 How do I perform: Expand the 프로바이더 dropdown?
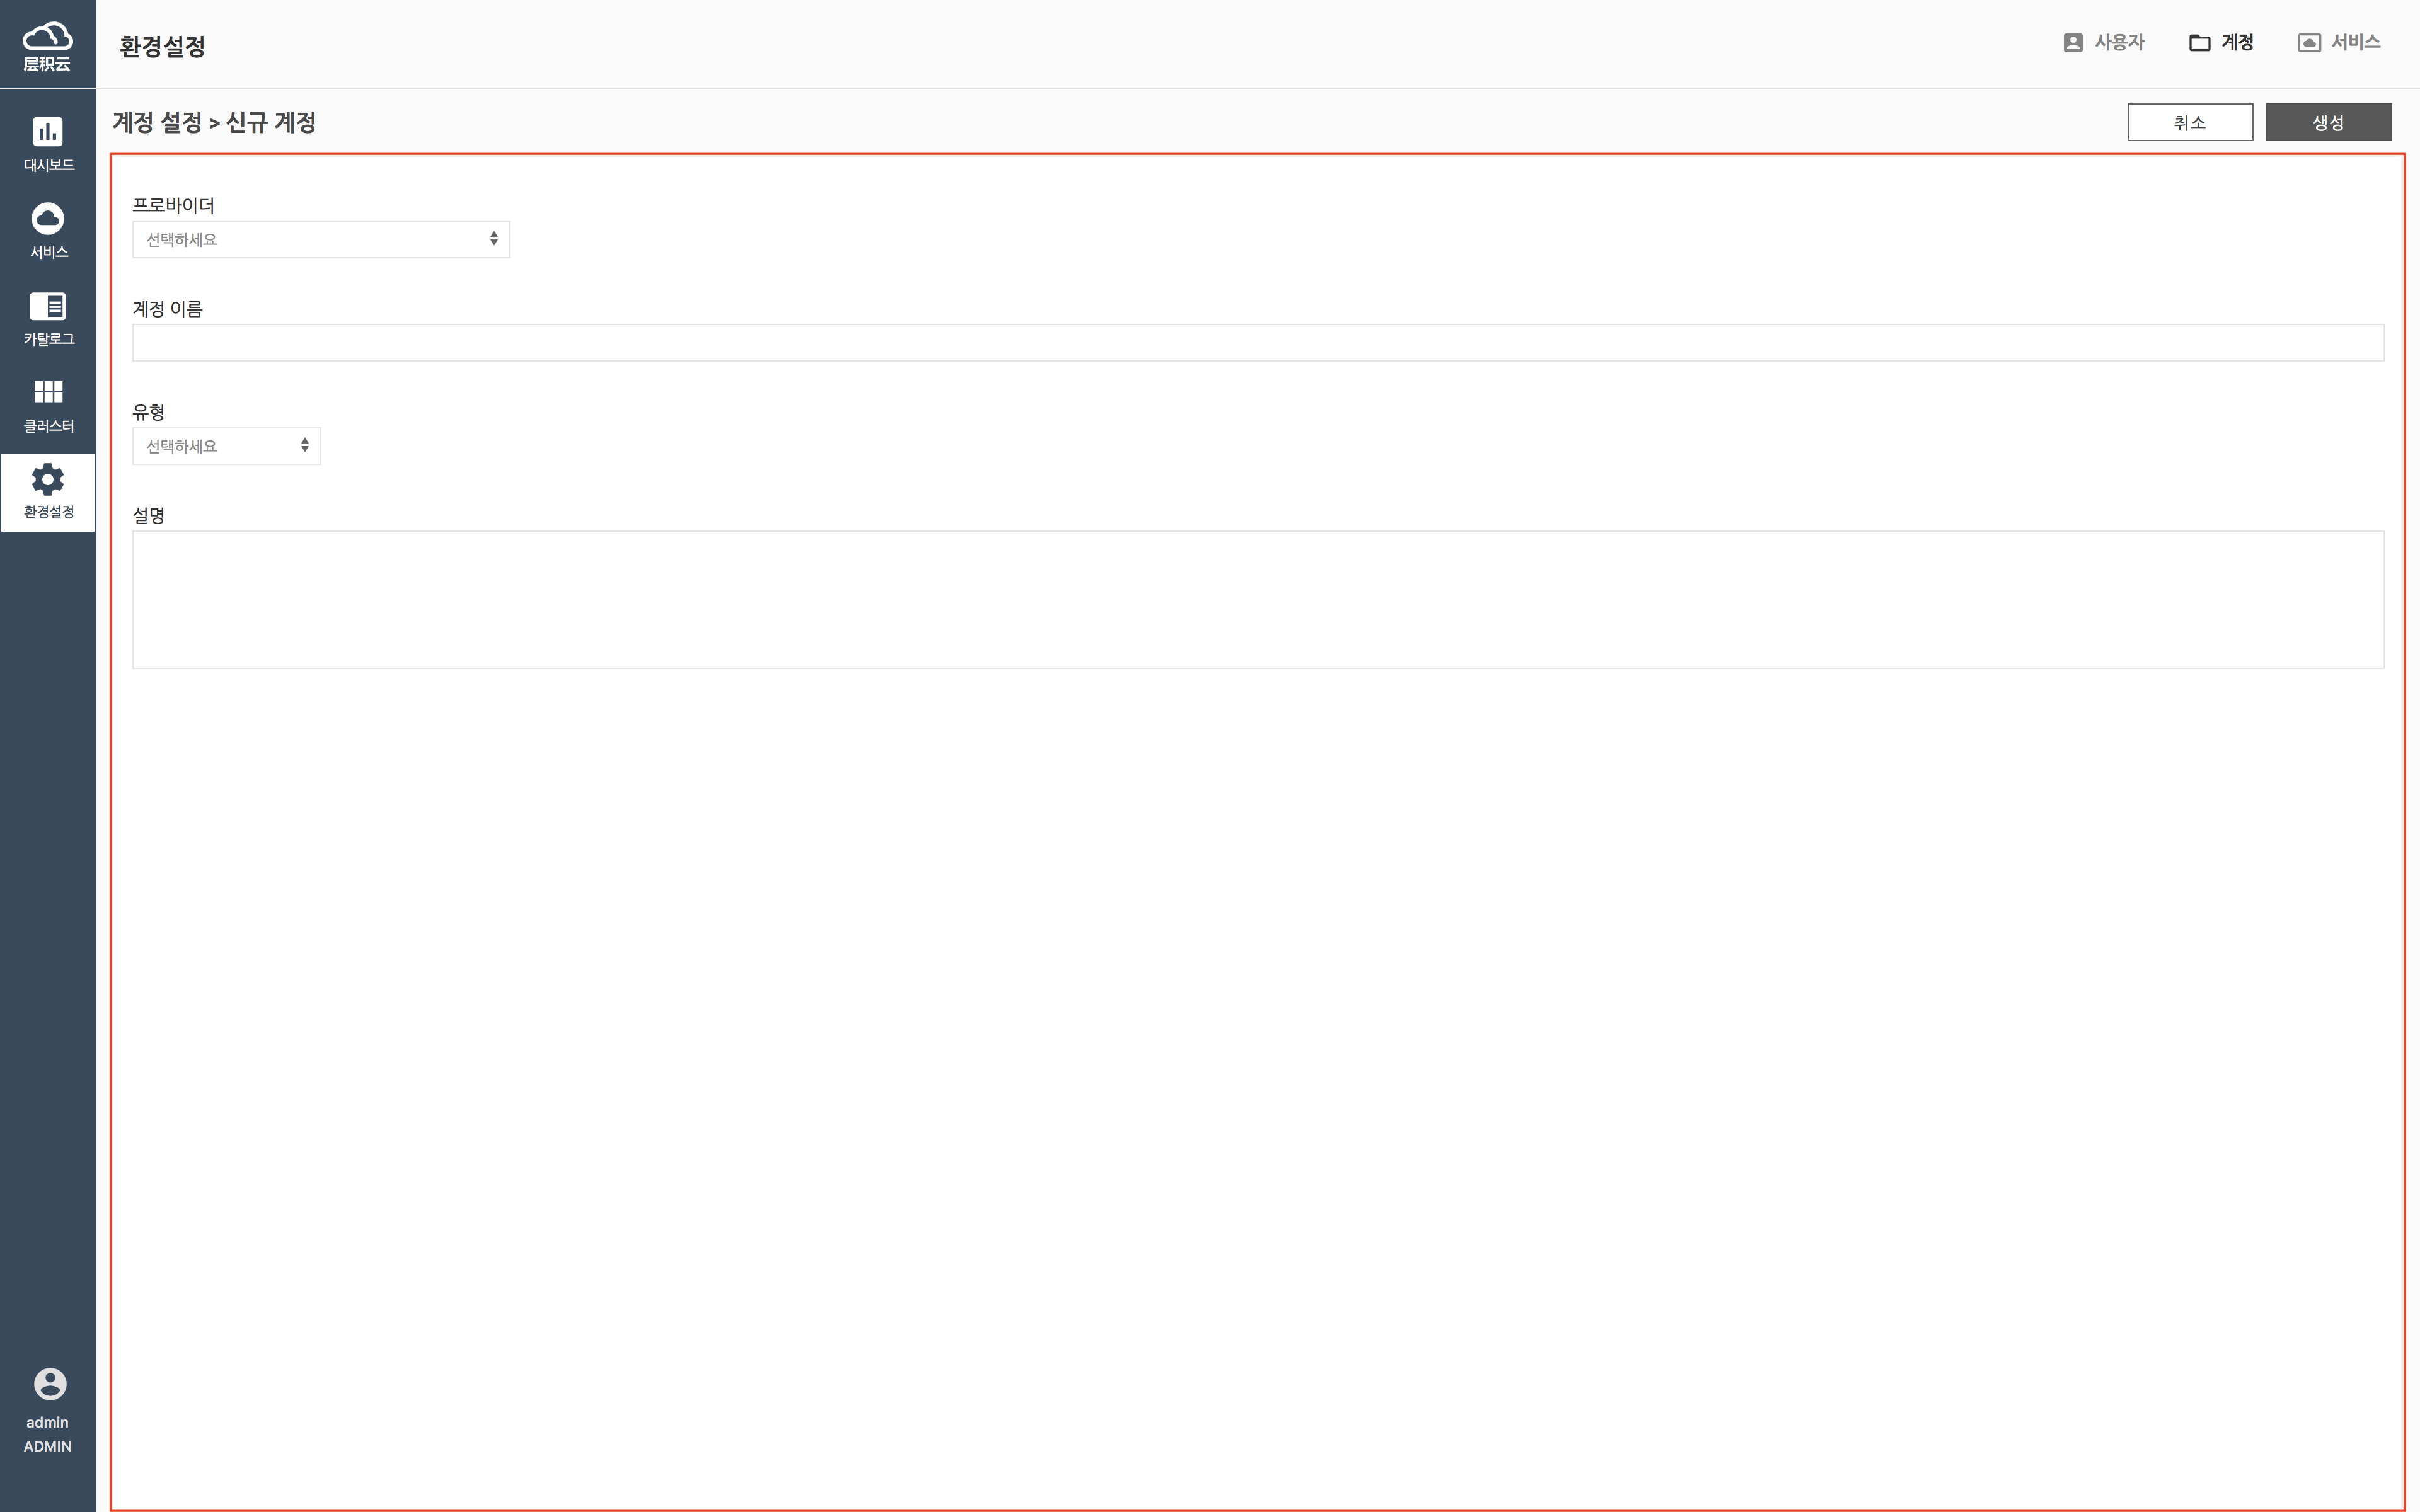point(321,240)
